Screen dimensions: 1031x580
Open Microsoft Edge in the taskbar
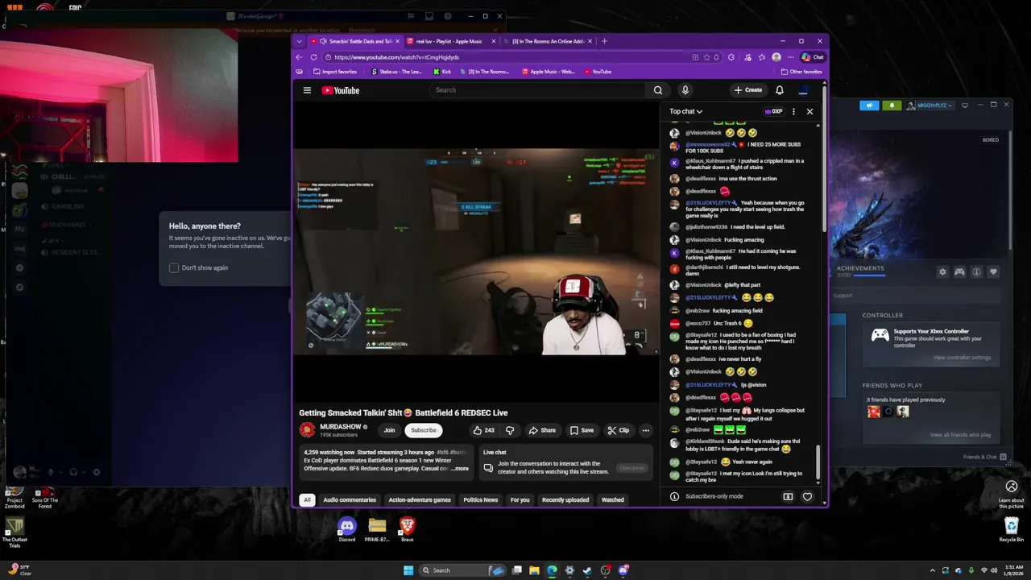(552, 570)
